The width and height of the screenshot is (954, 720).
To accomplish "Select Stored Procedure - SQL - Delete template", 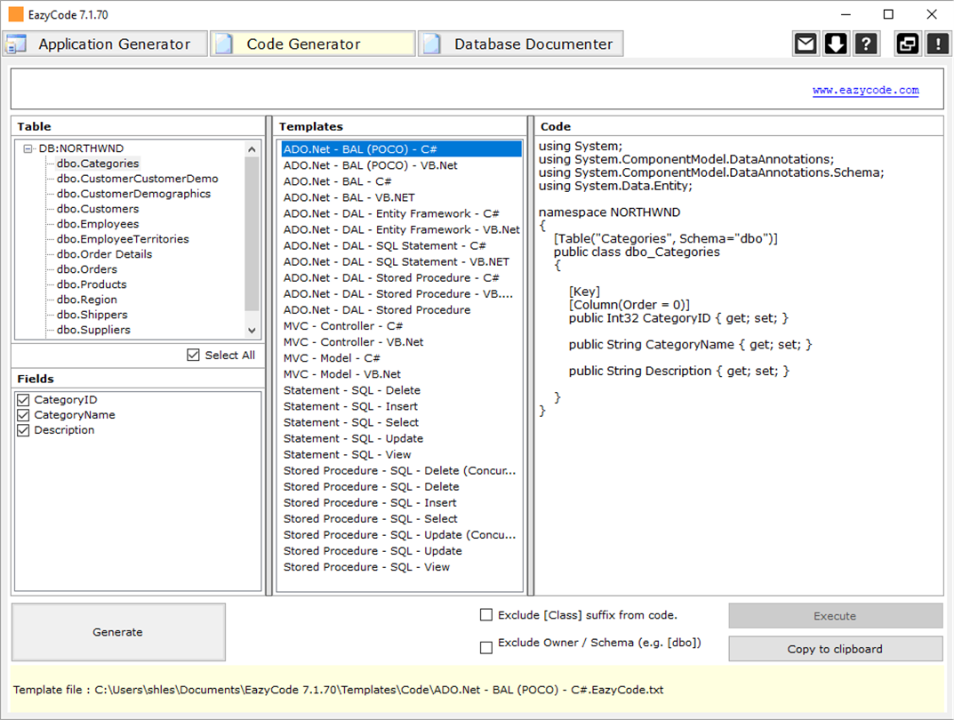I will pos(402,486).
